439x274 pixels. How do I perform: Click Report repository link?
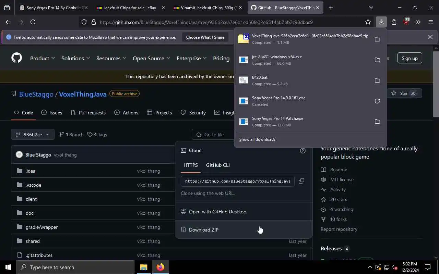coord(339,229)
